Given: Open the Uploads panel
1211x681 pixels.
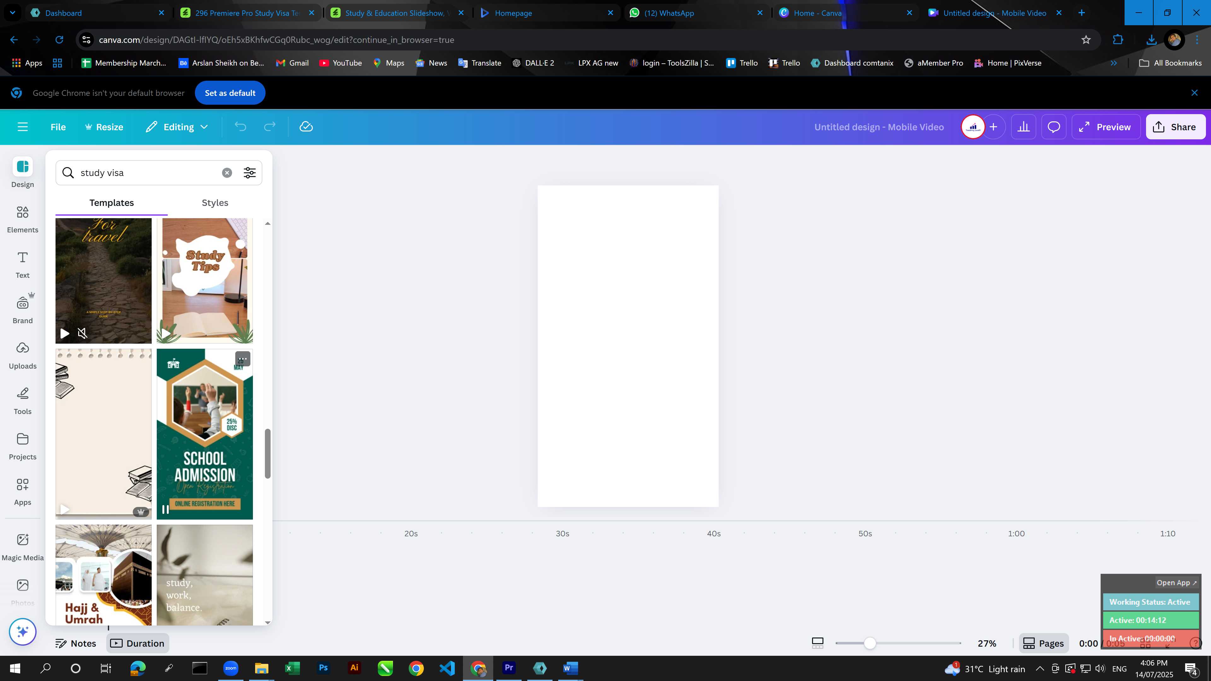Looking at the screenshot, I should coord(23,356).
